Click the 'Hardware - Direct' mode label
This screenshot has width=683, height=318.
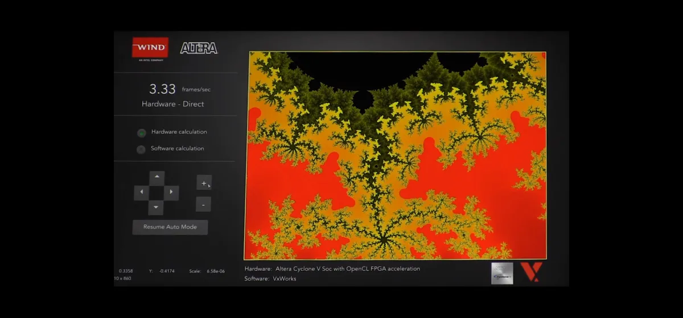point(173,104)
